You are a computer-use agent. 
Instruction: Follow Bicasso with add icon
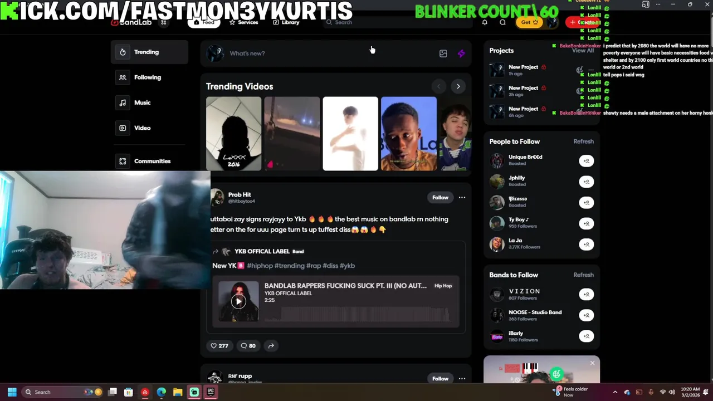[587, 203]
